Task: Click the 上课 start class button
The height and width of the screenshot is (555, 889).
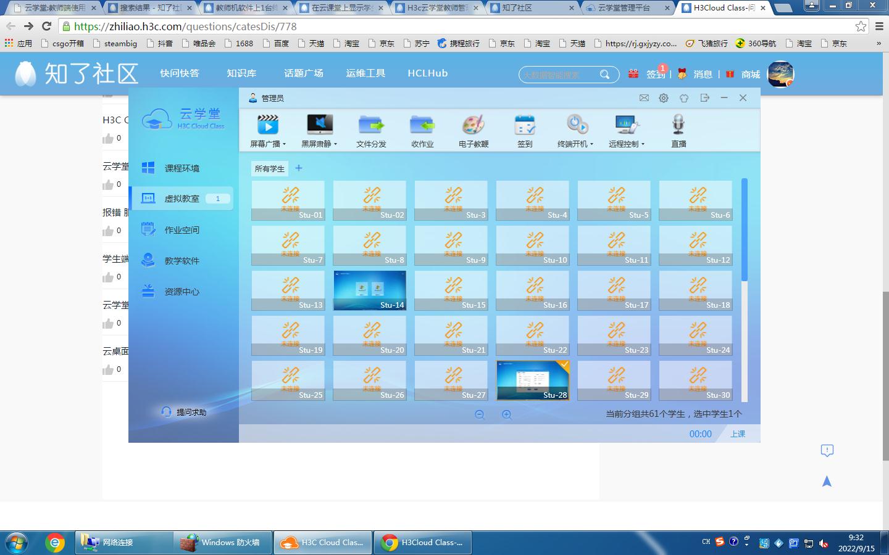Action: 738,434
